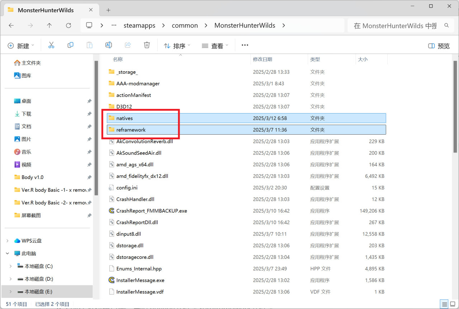Switch to details view via status bar icon
This screenshot has width=459, height=309.
pos(444,303)
